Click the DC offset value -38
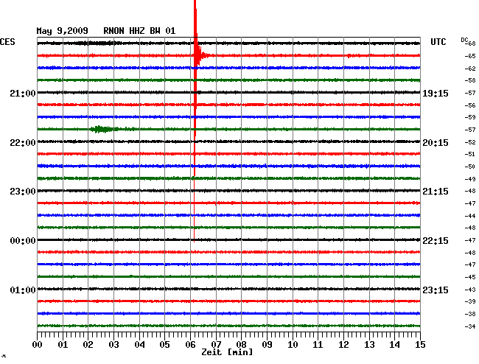 coord(470,314)
